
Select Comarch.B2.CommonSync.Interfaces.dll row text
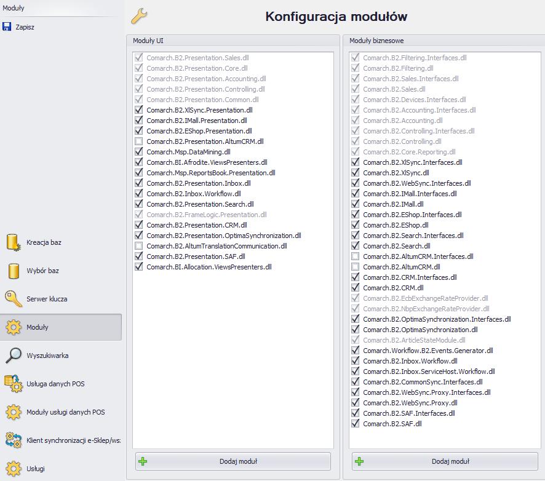(x=423, y=381)
